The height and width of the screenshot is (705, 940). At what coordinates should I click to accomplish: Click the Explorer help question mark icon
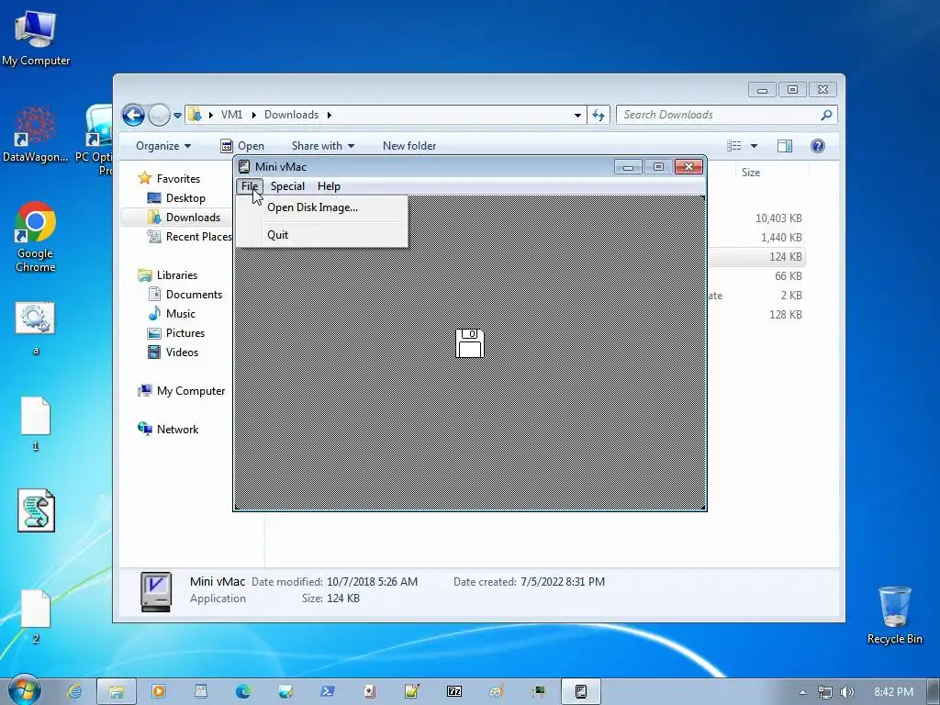[x=817, y=146]
